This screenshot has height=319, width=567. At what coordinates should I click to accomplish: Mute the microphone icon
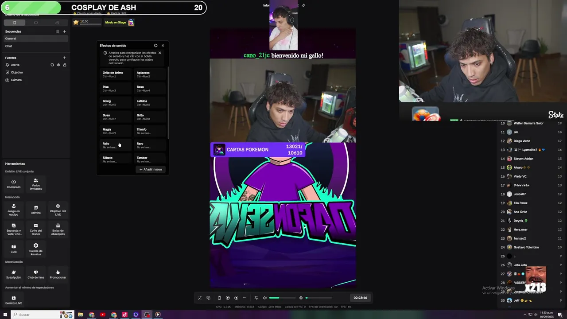point(301,298)
